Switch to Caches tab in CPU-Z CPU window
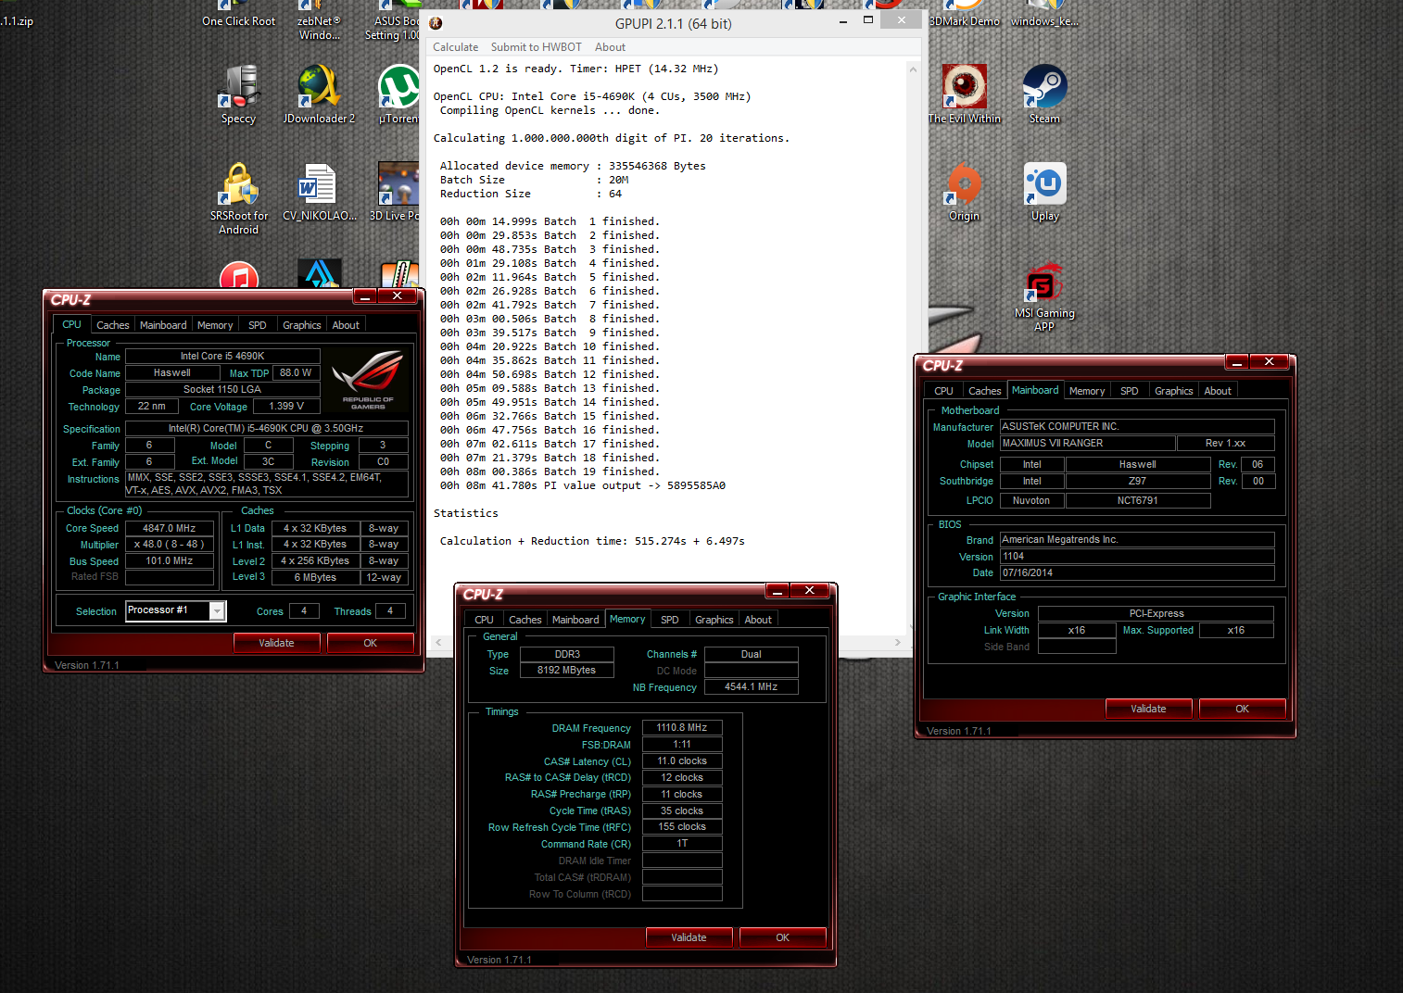The image size is (1403, 993). click(113, 325)
